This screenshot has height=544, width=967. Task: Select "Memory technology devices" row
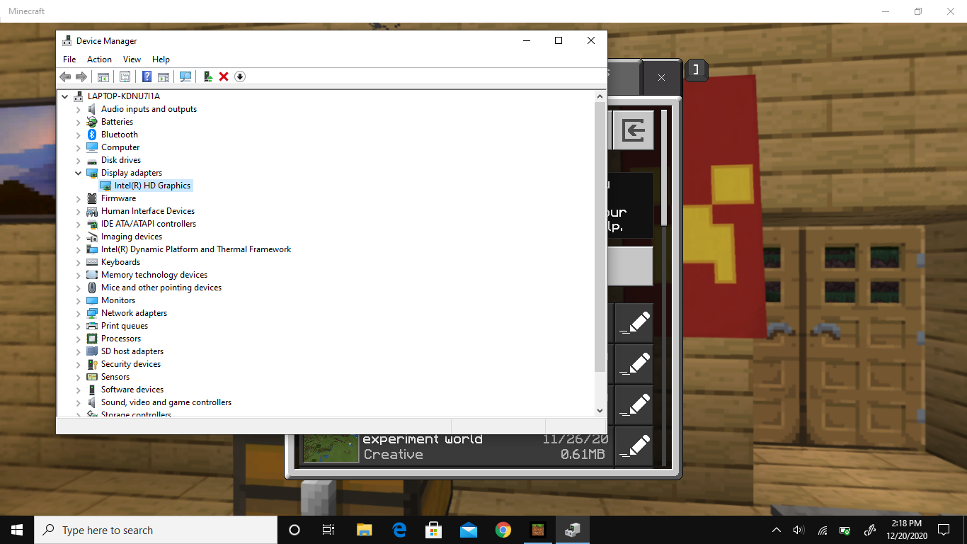[x=154, y=275]
